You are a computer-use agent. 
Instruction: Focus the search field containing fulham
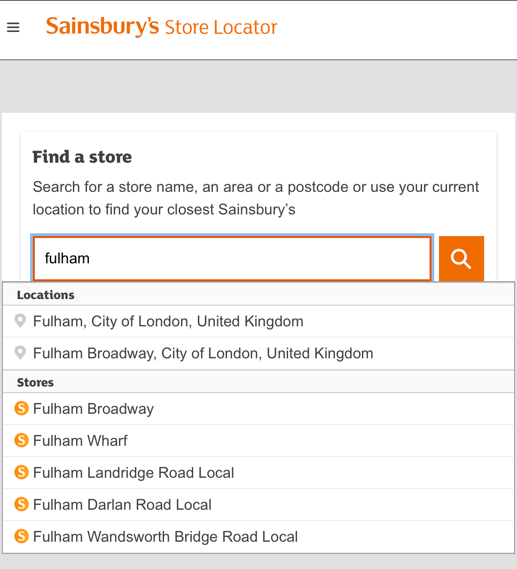pos(232,259)
